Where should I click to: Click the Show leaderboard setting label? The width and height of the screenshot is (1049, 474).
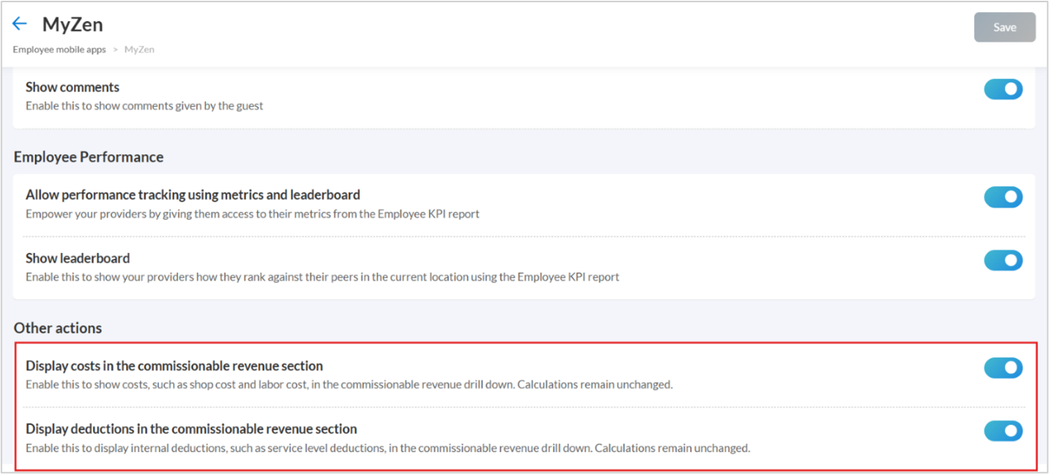point(78,258)
